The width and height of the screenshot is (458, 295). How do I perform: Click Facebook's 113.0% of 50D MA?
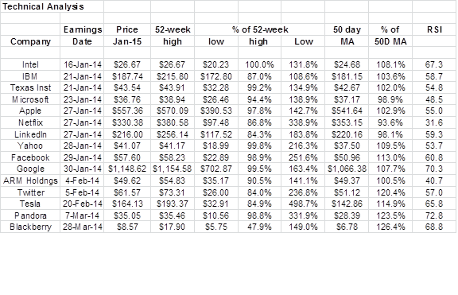tap(390, 157)
